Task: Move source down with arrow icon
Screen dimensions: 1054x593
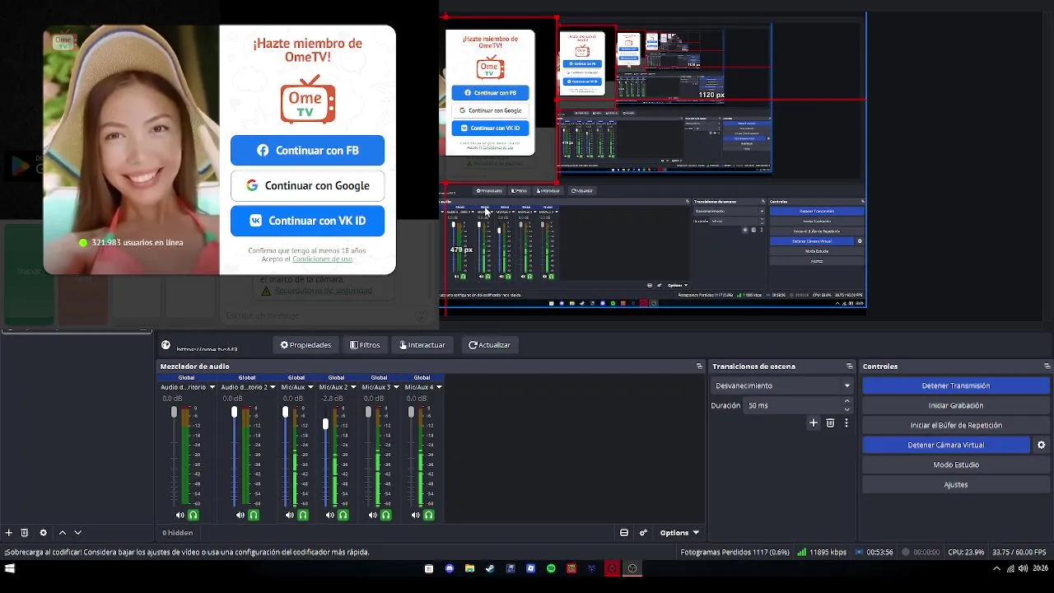Action: pyautogui.click(x=78, y=533)
